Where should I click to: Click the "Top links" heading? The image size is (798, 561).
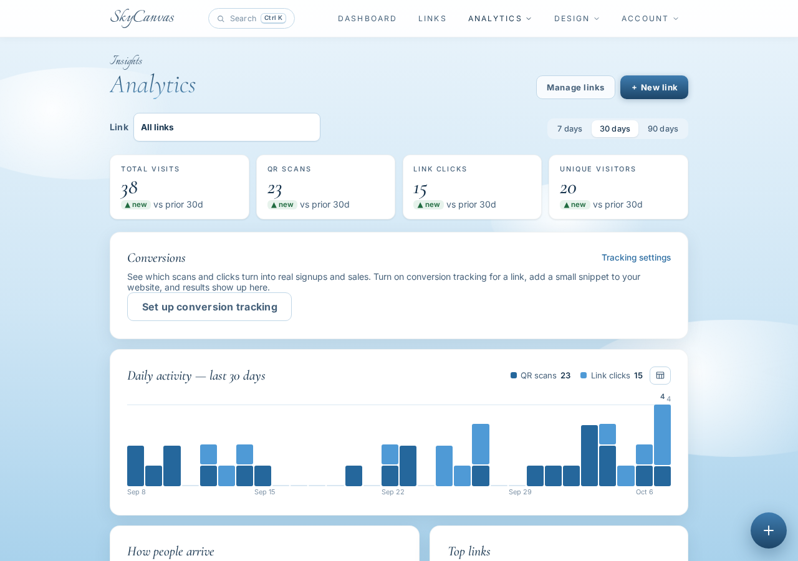(x=469, y=551)
